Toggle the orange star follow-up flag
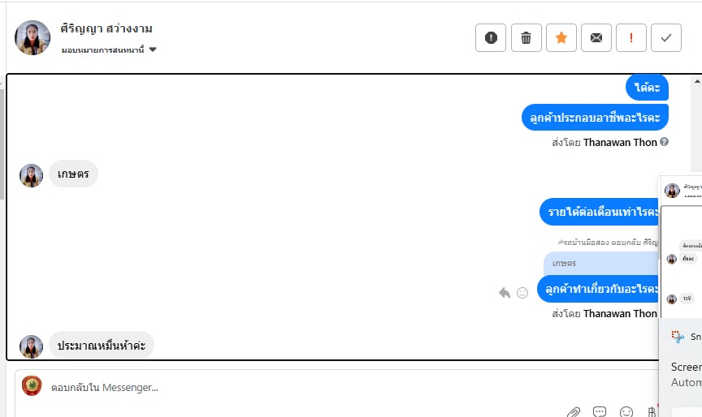The width and height of the screenshot is (702, 417). [x=561, y=37]
